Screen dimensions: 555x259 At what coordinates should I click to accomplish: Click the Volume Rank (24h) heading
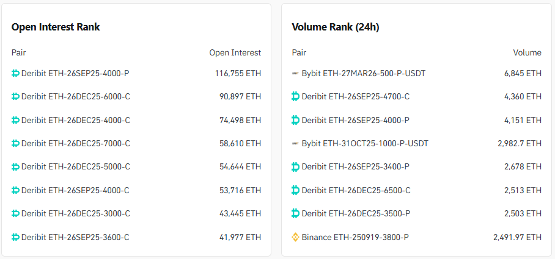[336, 27]
